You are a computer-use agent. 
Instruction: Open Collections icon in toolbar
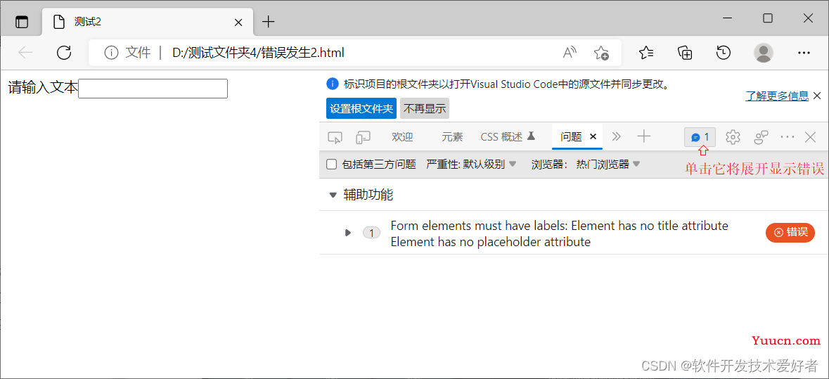point(685,52)
